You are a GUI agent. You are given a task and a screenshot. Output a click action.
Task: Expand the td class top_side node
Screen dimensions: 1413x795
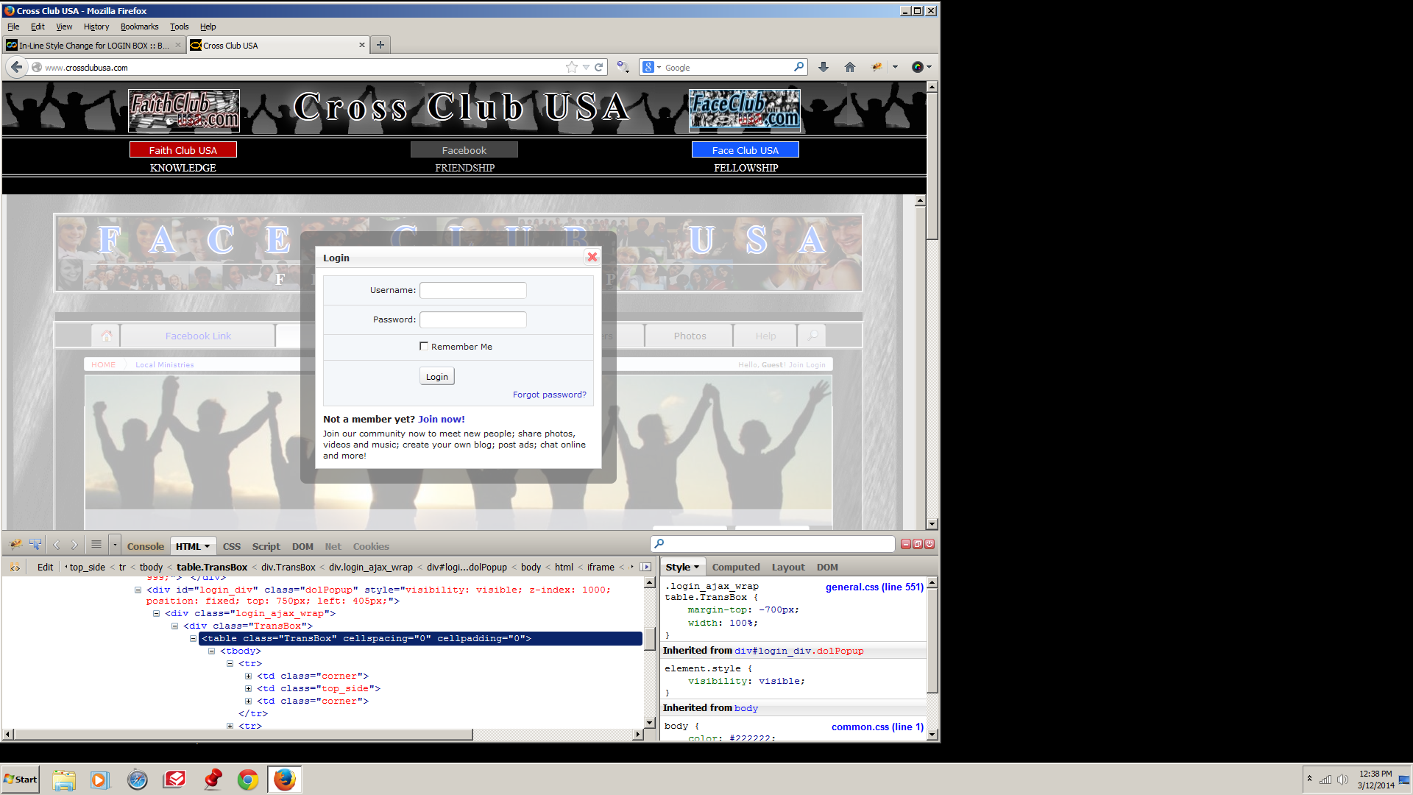pyautogui.click(x=249, y=689)
